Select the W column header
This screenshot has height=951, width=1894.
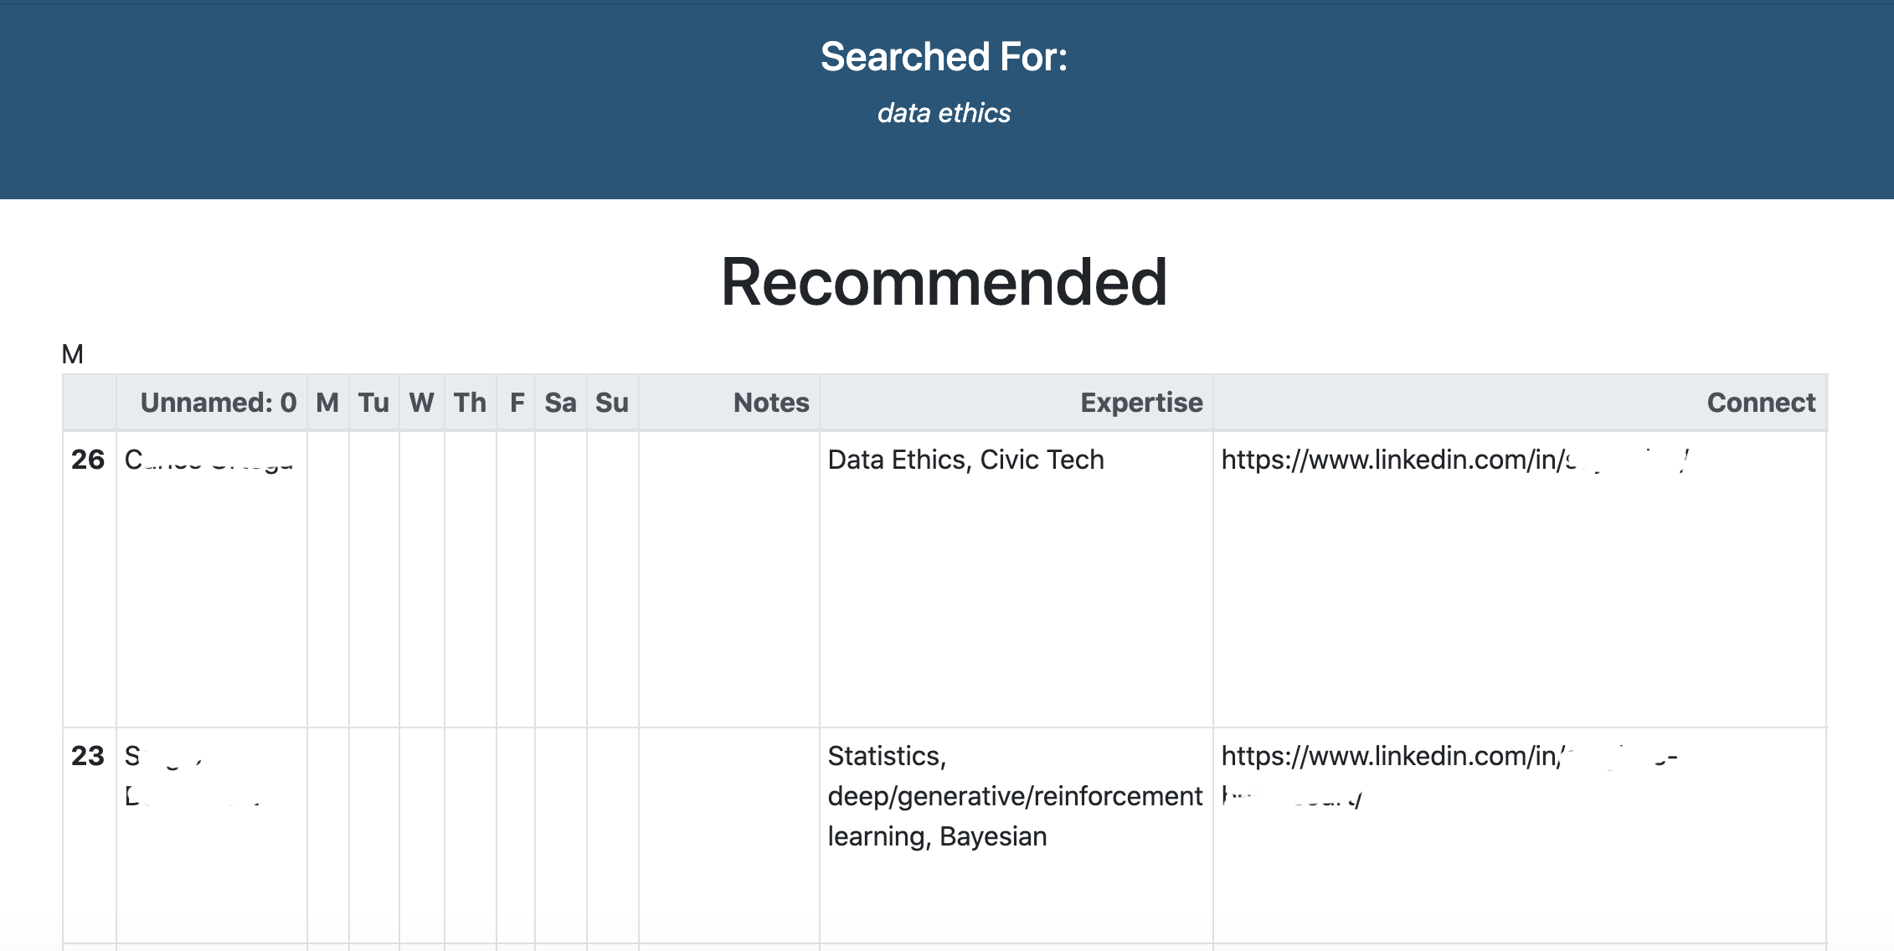pyautogui.click(x=421, y=403)
